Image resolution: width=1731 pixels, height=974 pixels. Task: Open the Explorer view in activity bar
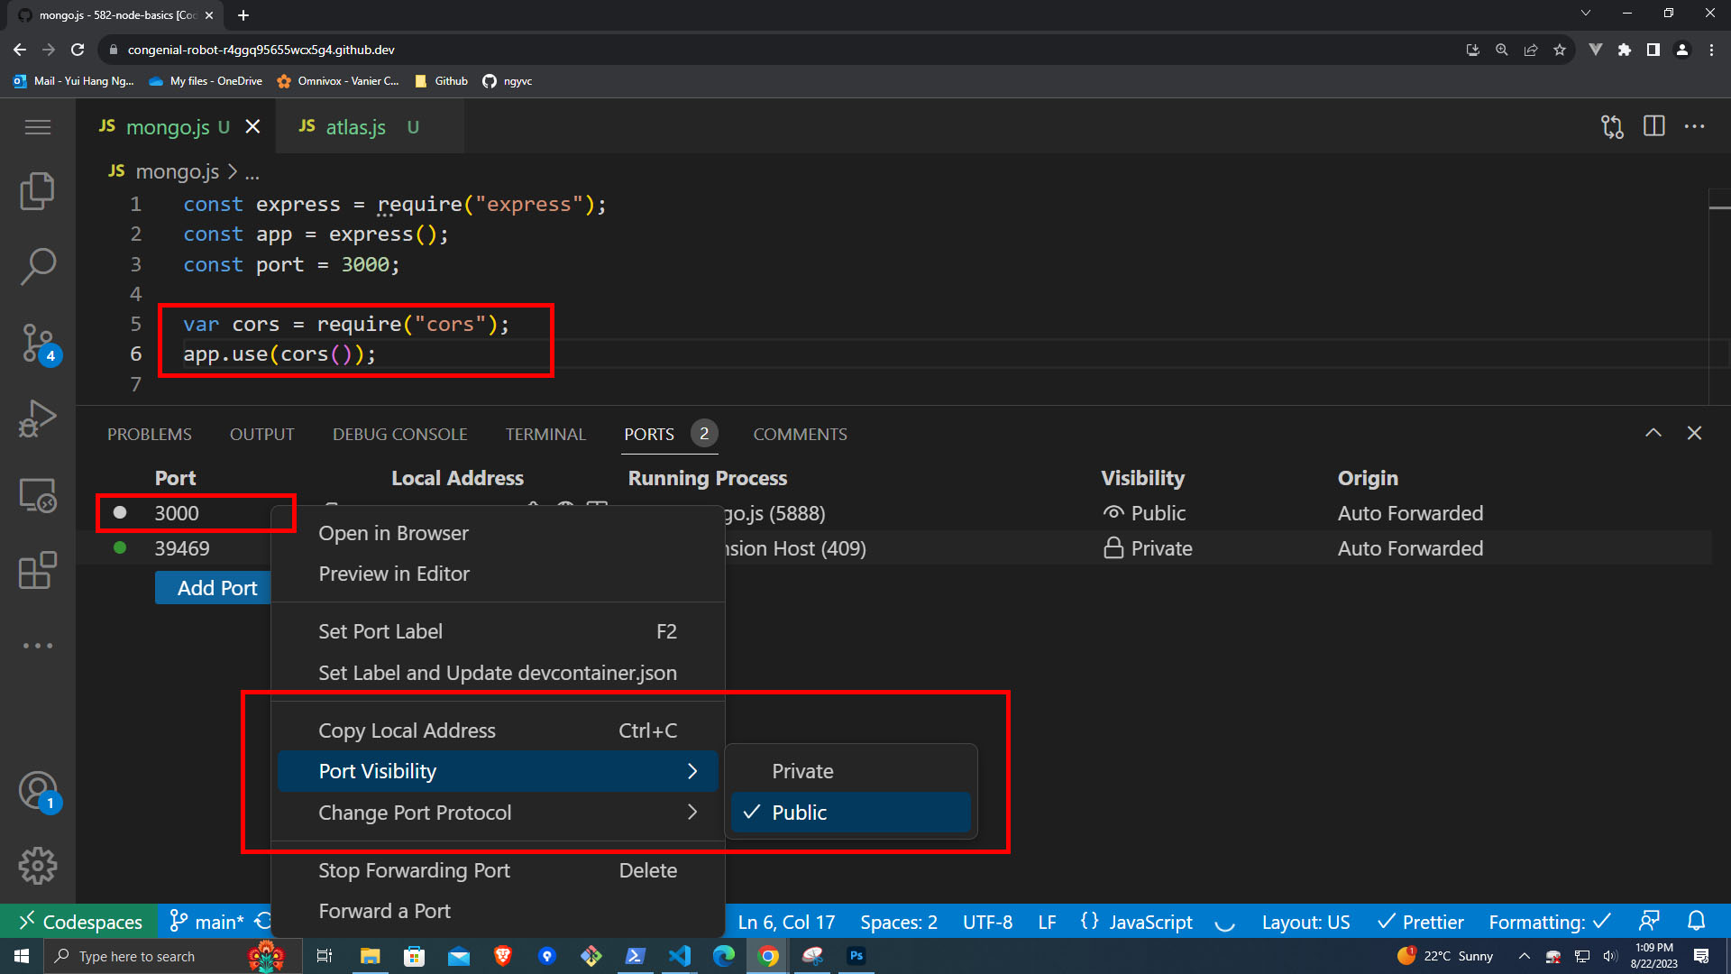37,190
